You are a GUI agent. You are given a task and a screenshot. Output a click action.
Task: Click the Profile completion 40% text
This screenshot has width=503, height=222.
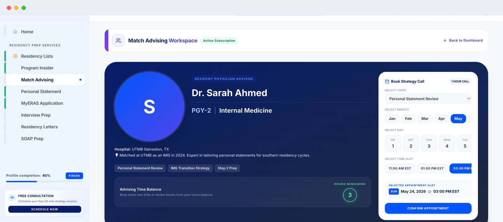click(28, 176)
